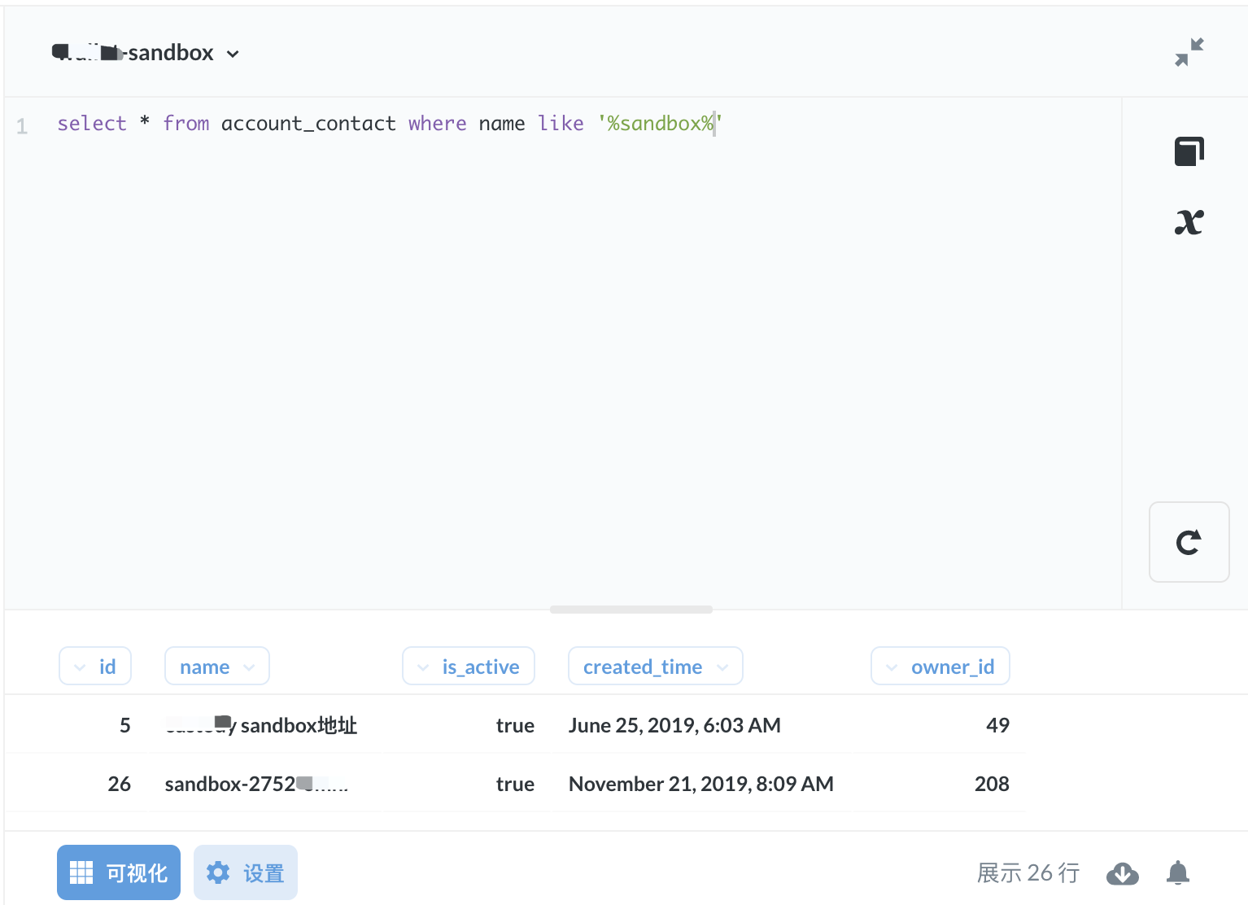Click the 设置 button

point(245,872)
